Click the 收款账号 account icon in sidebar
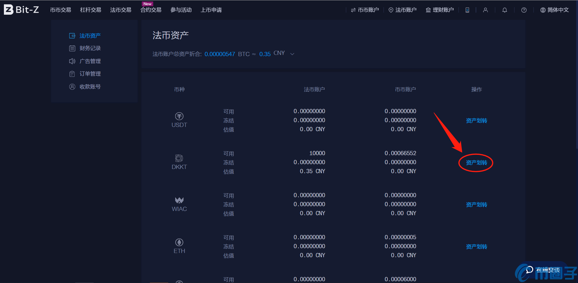This screenshot has height=283, width=578. tap(72, 87)
